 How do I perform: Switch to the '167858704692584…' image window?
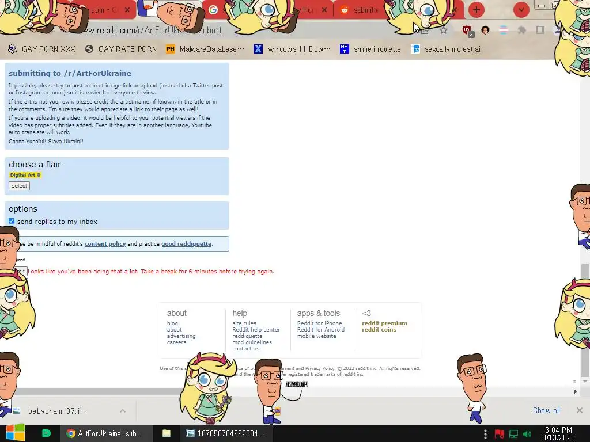pos(226,433)
